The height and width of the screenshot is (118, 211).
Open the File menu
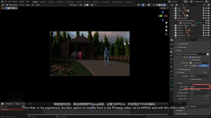[6, 2]
